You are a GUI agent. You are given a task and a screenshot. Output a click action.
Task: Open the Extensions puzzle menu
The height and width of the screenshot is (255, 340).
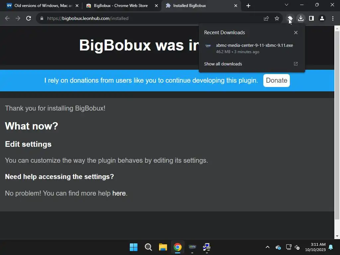[290, 19]
